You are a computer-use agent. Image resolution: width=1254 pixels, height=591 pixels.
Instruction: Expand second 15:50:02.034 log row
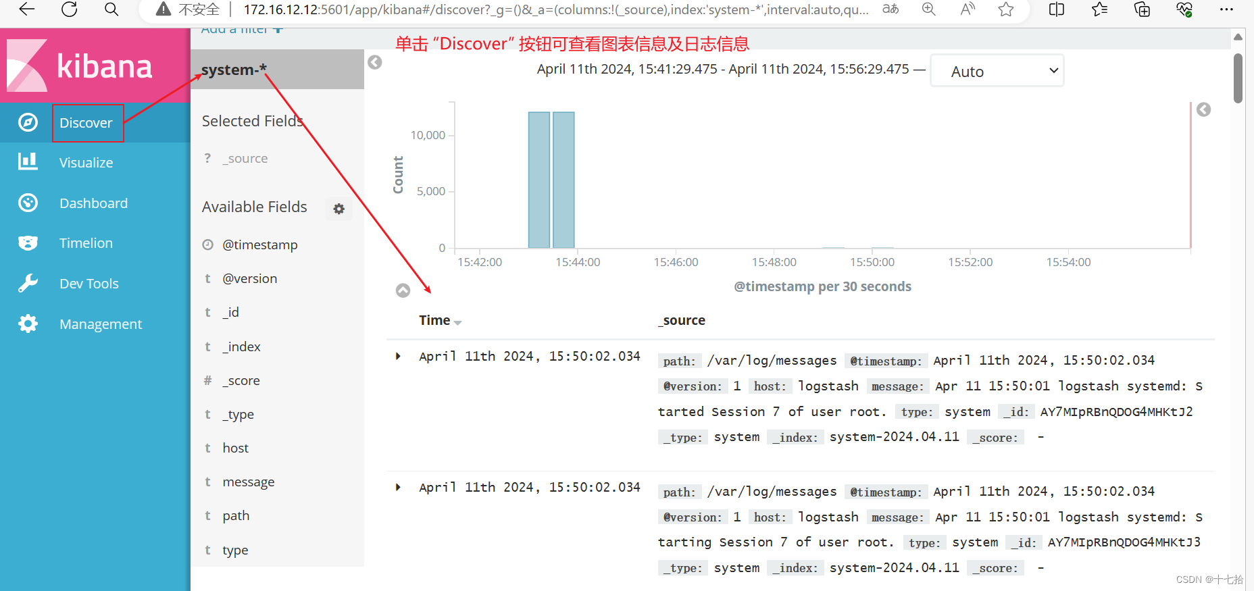pyautogui.click(x=398, y=487)
